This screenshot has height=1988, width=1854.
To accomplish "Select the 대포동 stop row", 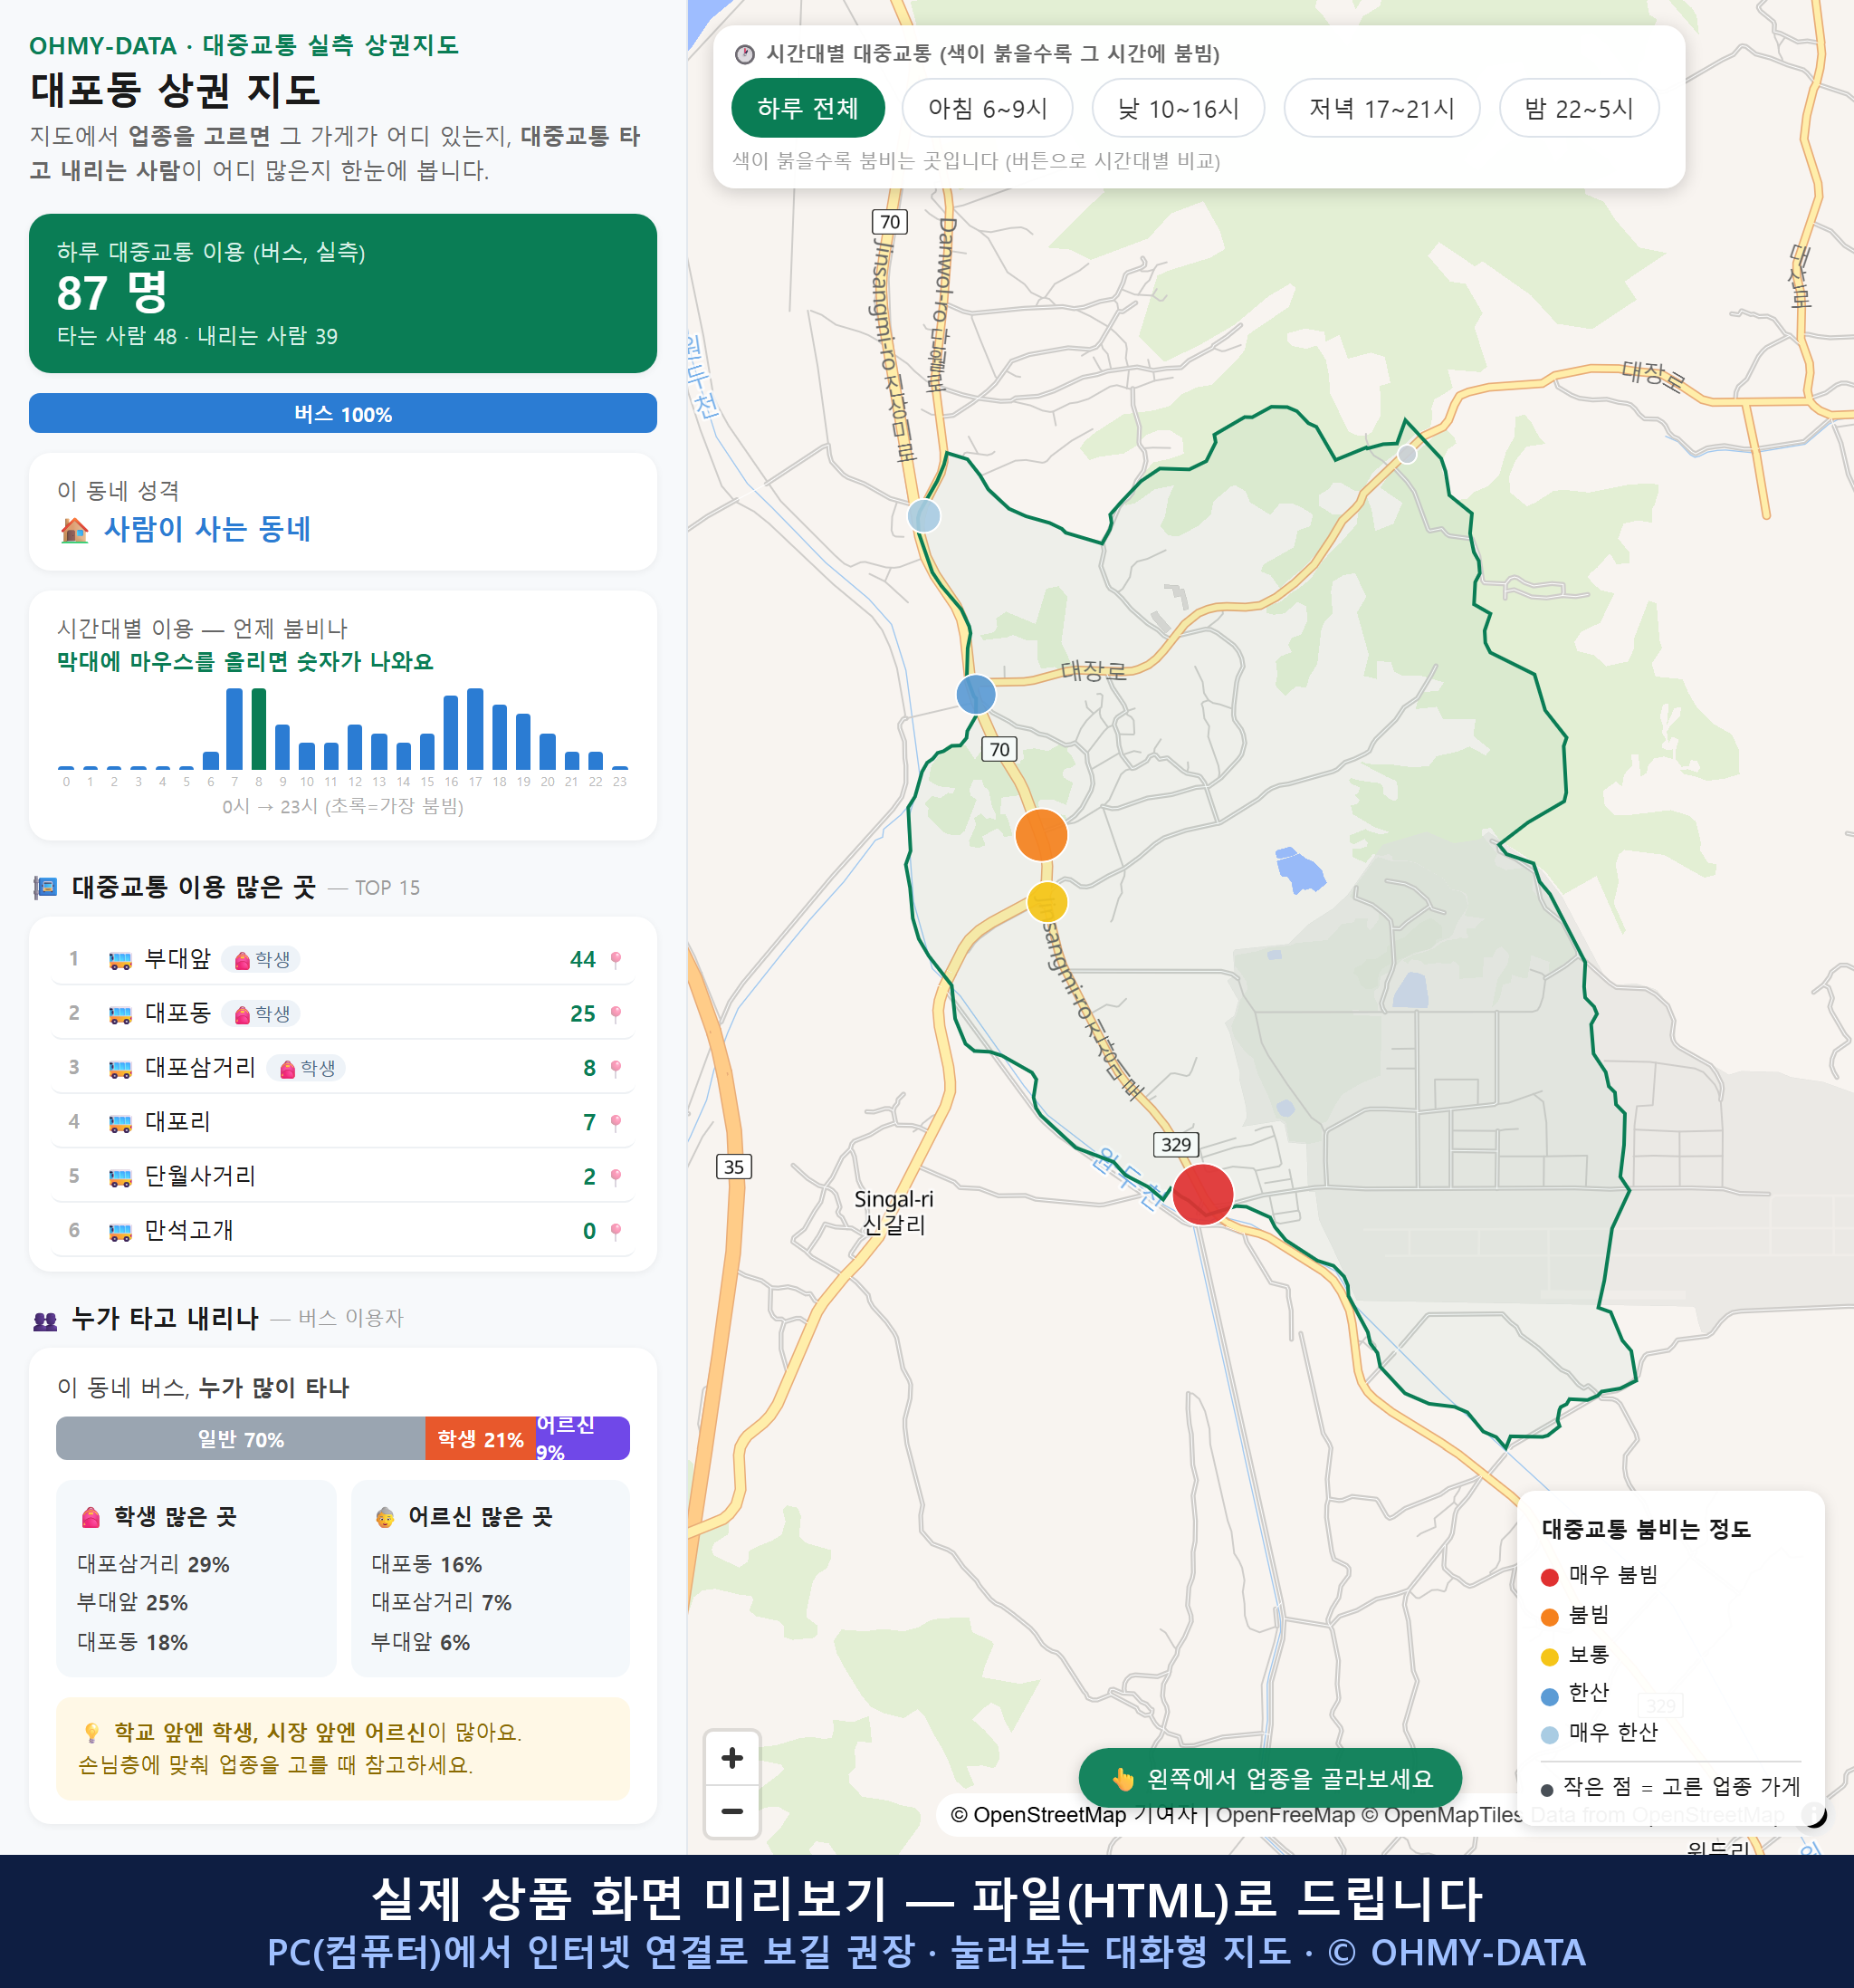I will click(x=343, y=1013).
